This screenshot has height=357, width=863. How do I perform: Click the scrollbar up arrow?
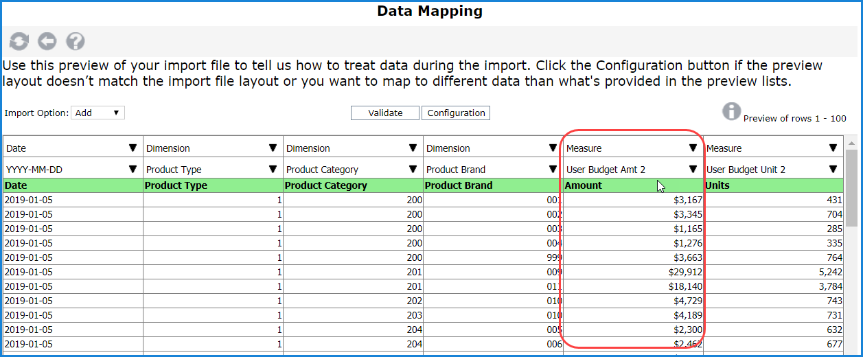(851, 143)
